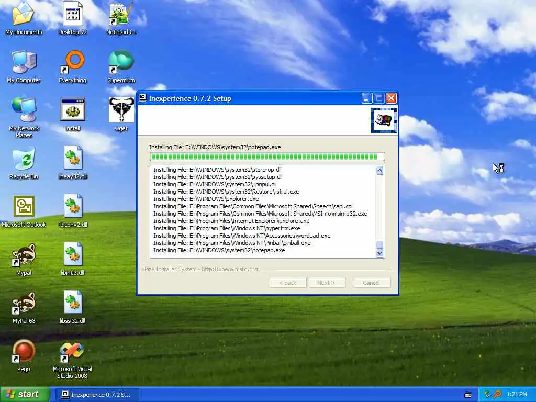536x402 pixels.
Task: Minimize the Inexperience Setup window
Action: (366, 98)
